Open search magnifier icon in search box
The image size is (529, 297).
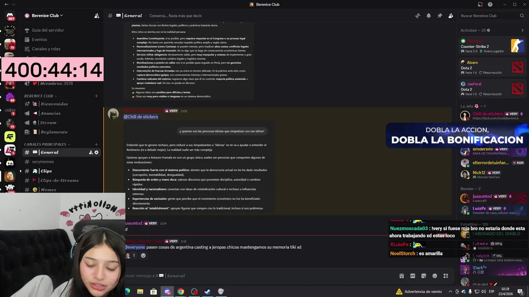522,16
